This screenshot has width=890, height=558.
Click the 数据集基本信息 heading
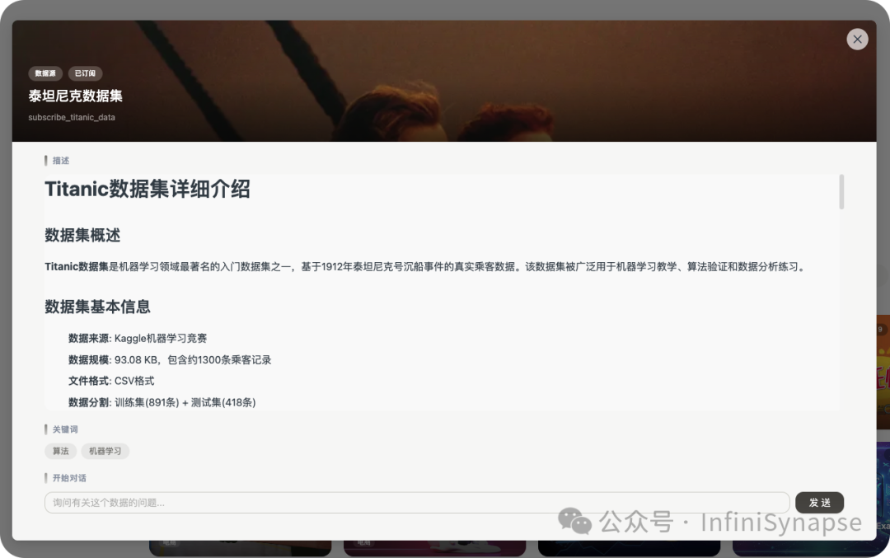tap(97, 307)
